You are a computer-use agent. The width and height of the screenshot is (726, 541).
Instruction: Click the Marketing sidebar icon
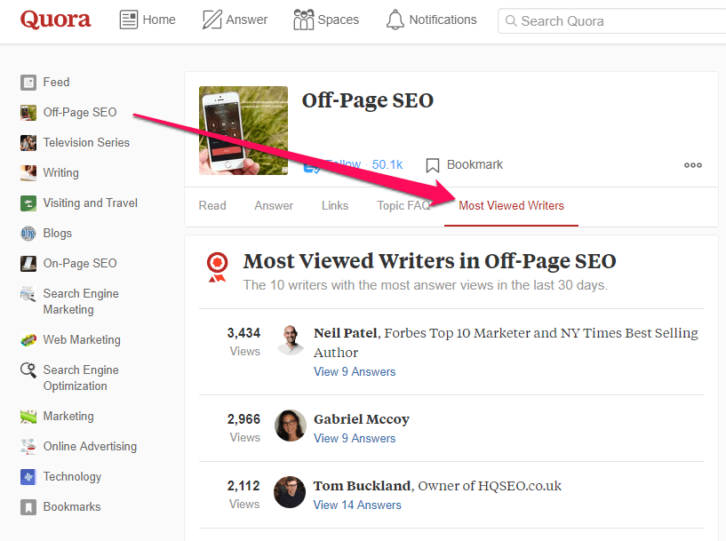coord(28,417)
